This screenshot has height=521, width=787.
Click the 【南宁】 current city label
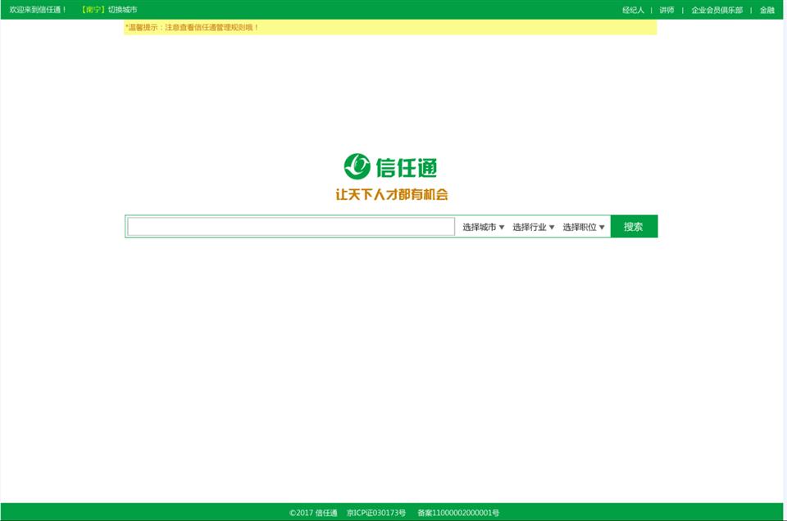93,10
